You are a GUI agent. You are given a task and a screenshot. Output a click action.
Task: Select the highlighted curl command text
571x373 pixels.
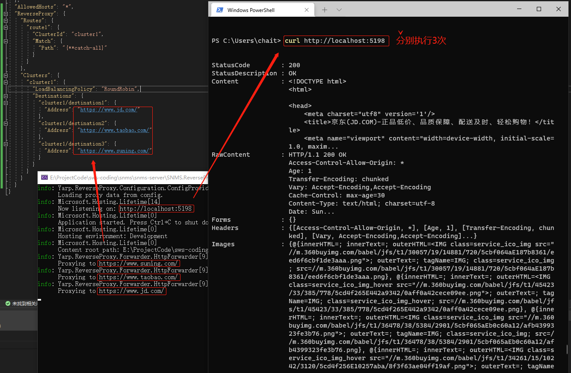coord(336,41)
